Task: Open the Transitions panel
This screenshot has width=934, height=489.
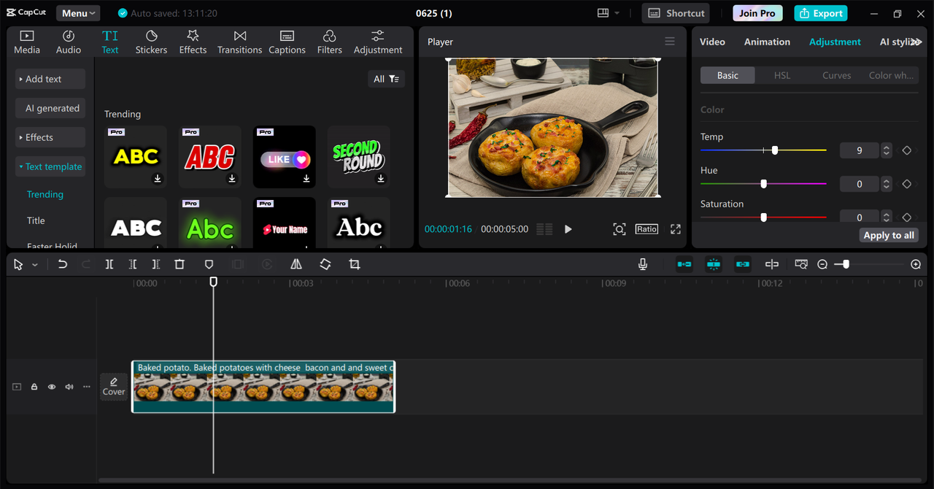Action: (239, 42)
